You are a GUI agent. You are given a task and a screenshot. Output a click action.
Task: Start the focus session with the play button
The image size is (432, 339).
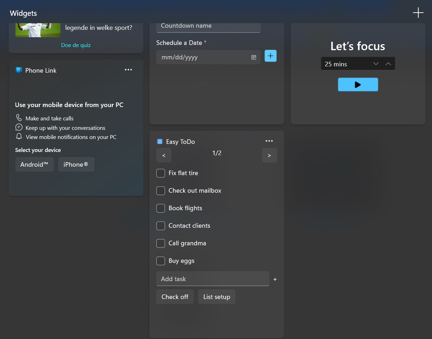point(358,84)
